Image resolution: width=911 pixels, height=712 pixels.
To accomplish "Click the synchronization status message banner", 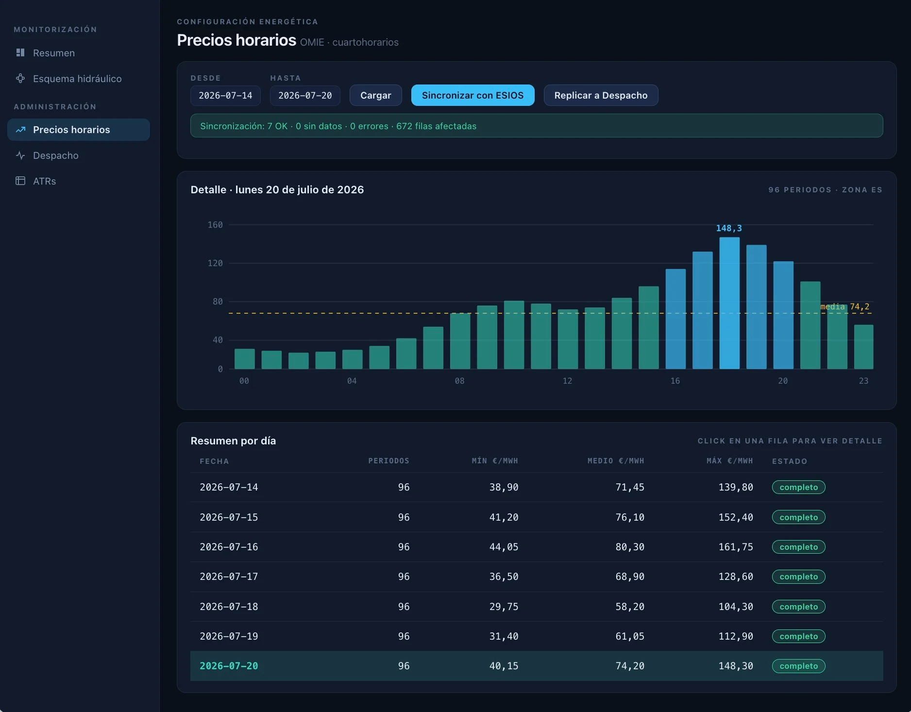I will click(537, 126).
